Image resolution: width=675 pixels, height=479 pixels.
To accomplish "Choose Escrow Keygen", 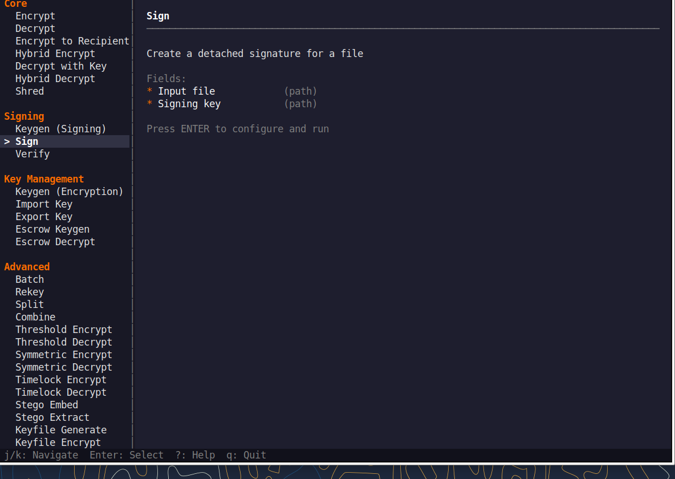I will point(52,229).
